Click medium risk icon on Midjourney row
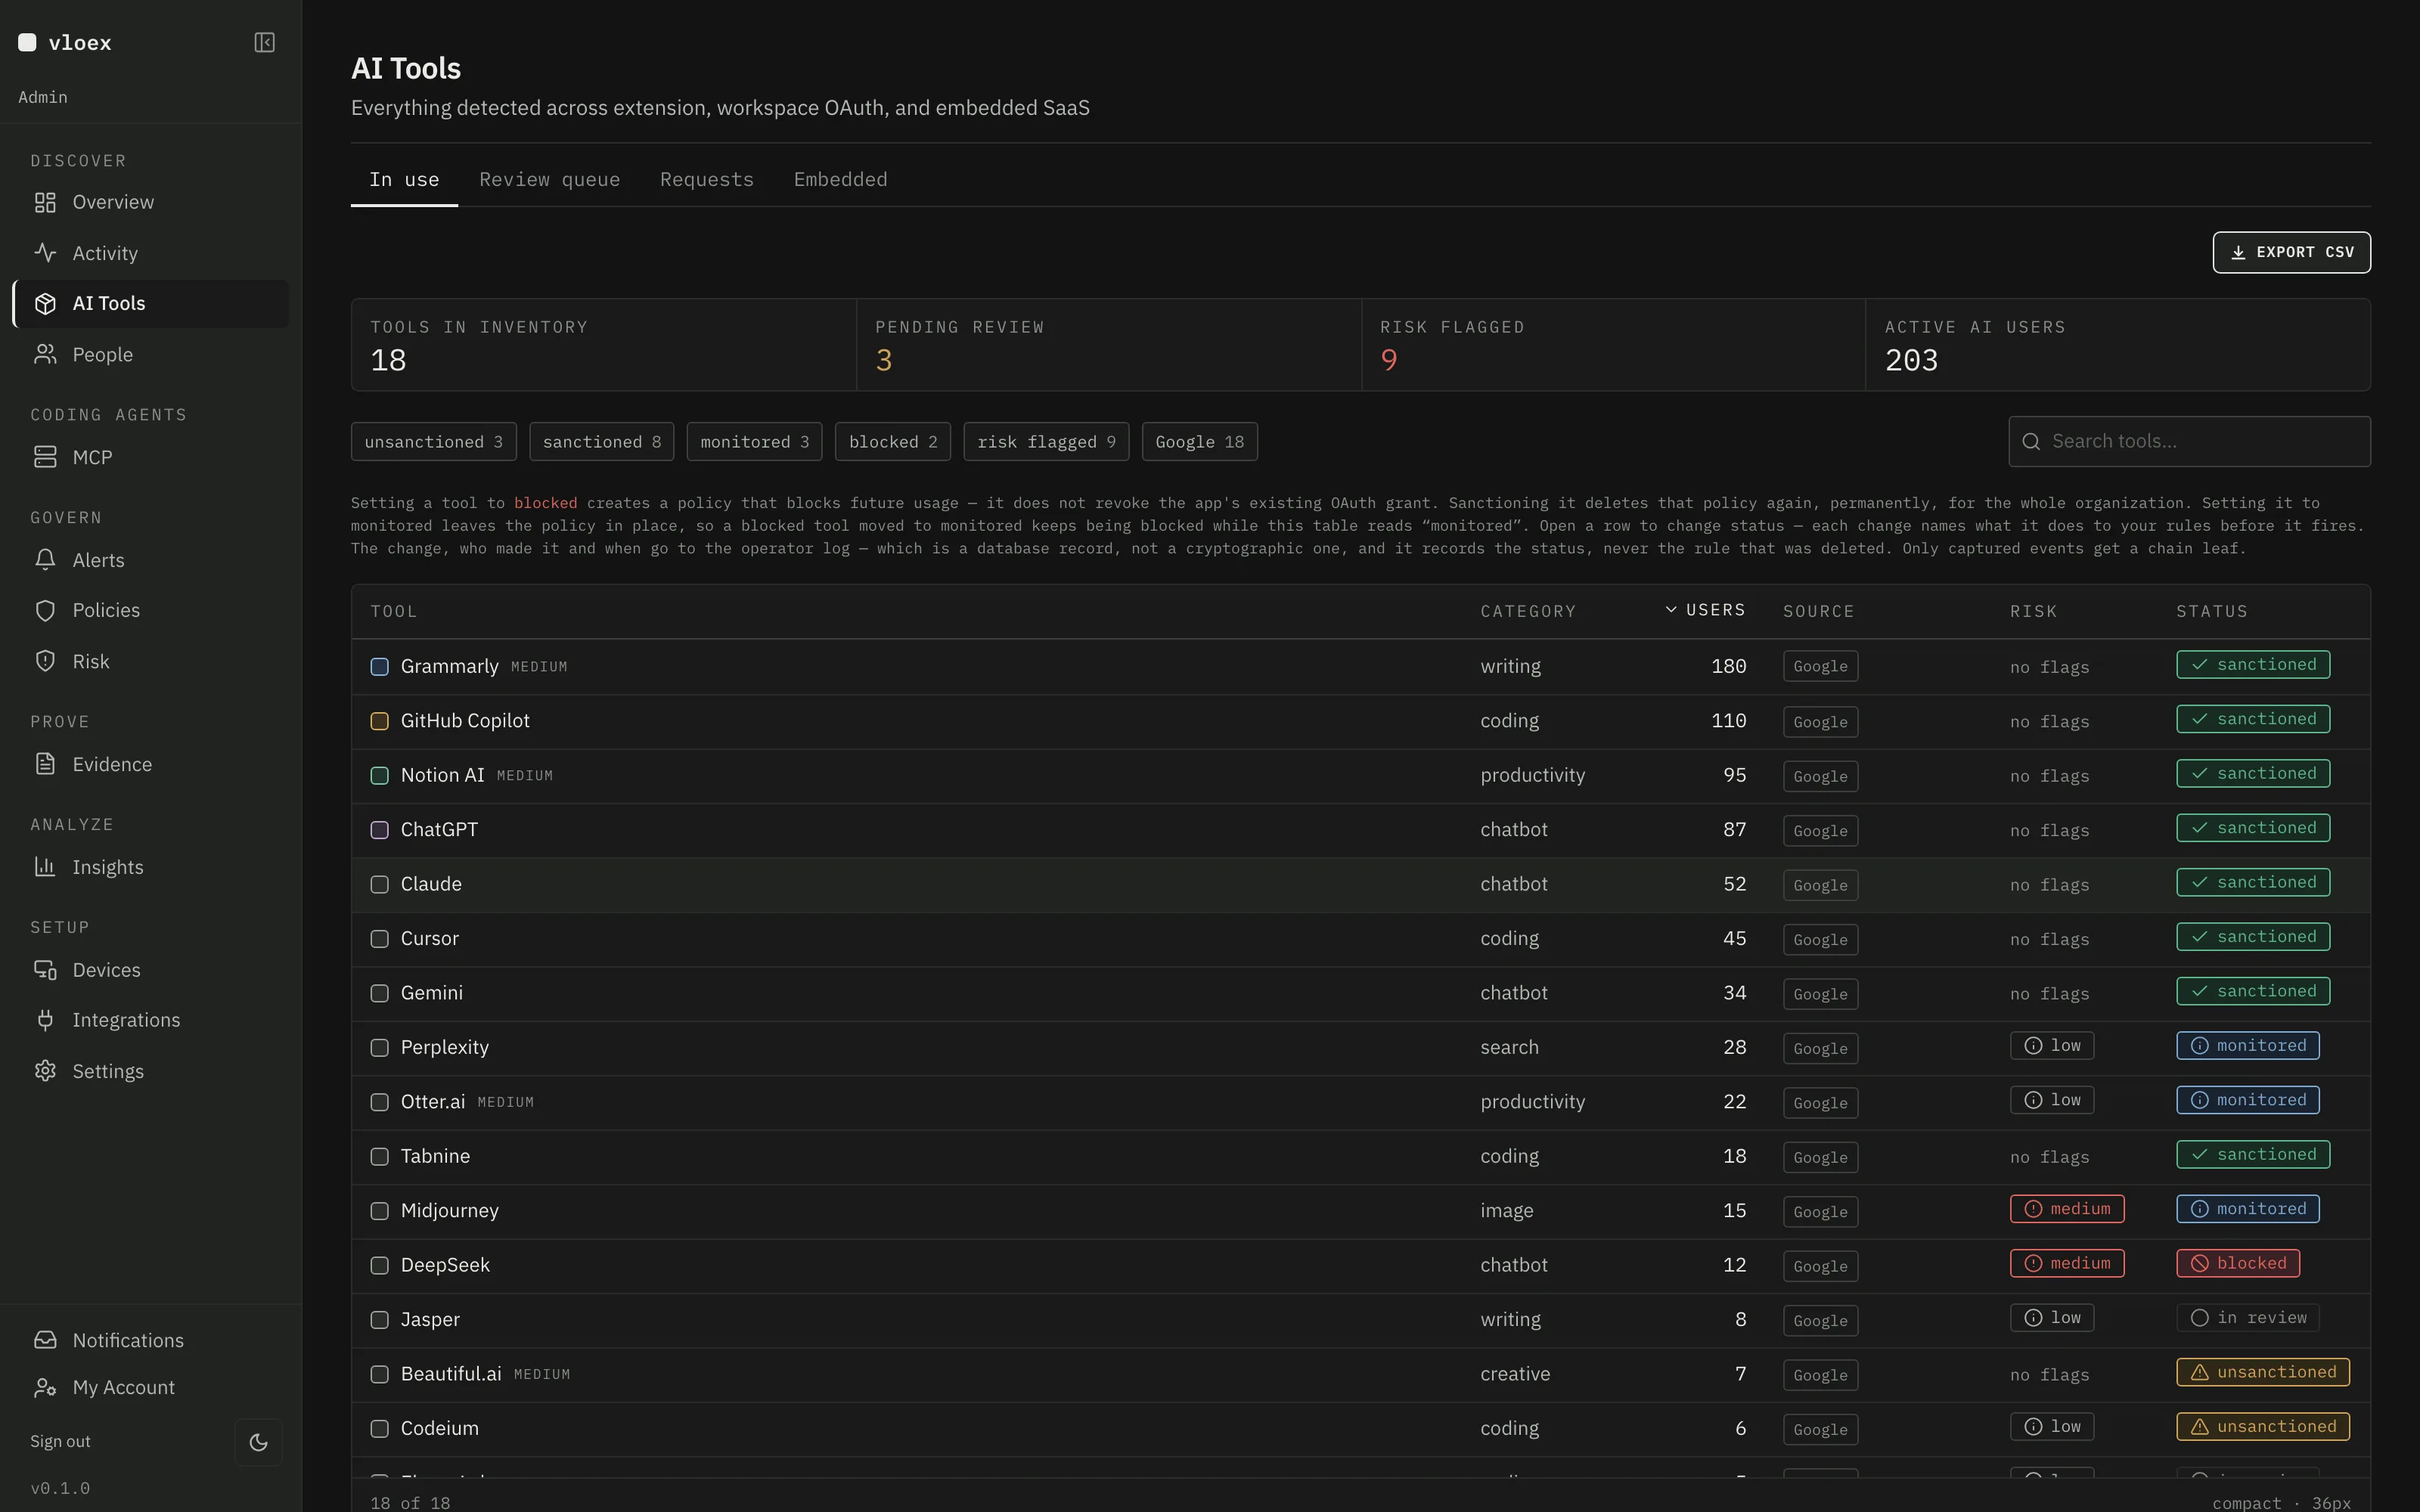This screenshot has height=1512, width=2420. click(x=2033, y=1210)
